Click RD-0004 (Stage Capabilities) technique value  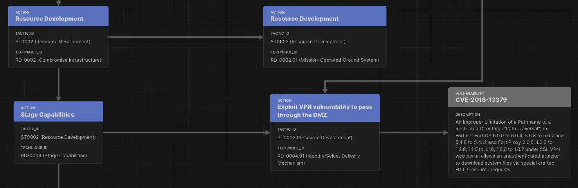(54, 156)
